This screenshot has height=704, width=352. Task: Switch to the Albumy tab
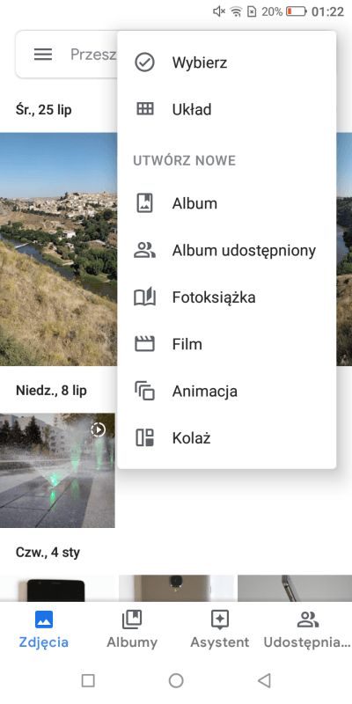[x=132, y=629]
